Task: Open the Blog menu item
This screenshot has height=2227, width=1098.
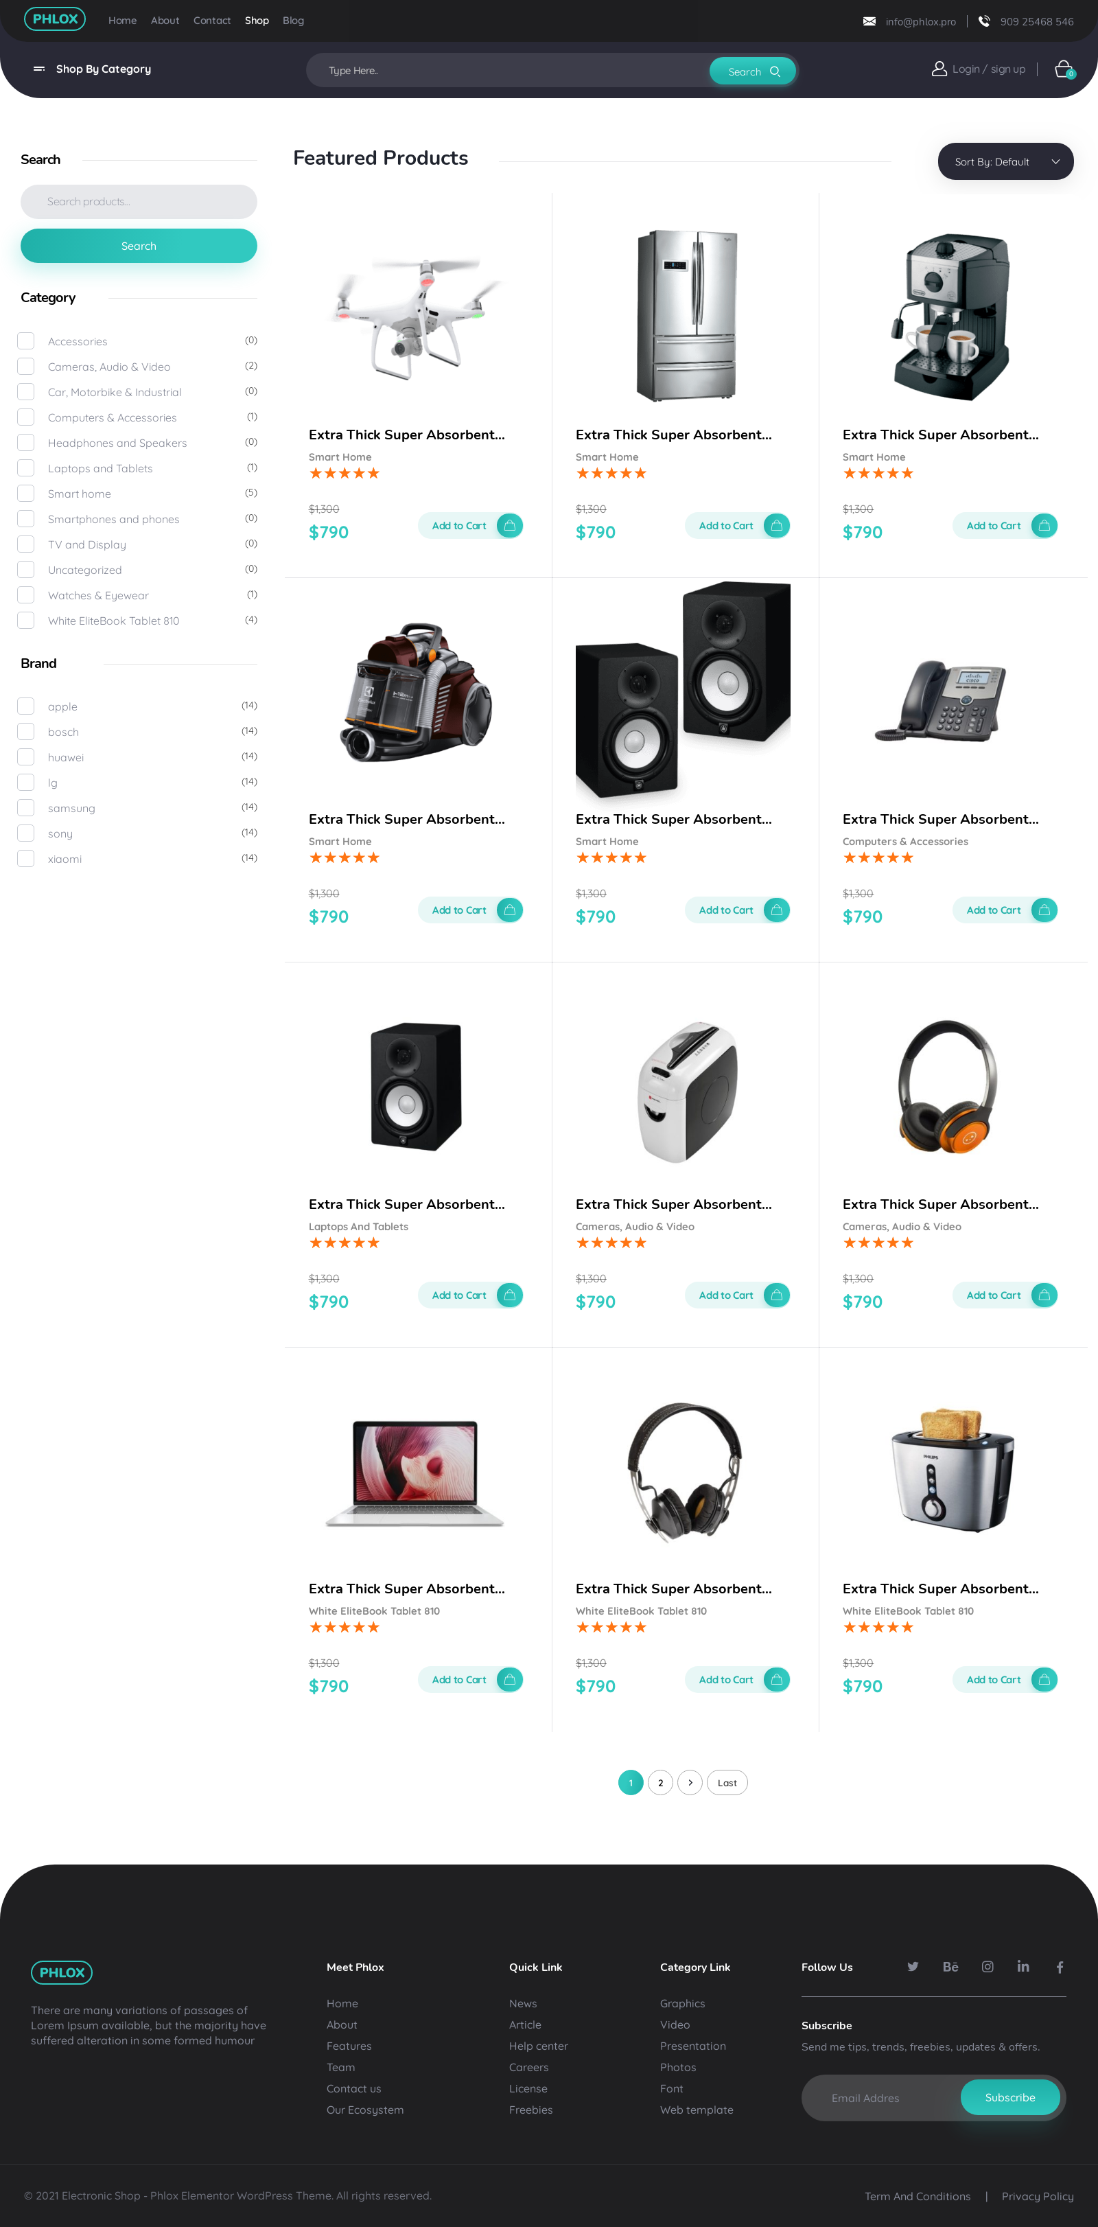Action: click(293, 21)
